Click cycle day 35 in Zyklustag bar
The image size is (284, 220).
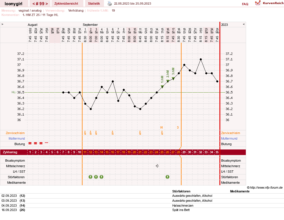pos(217,152)
